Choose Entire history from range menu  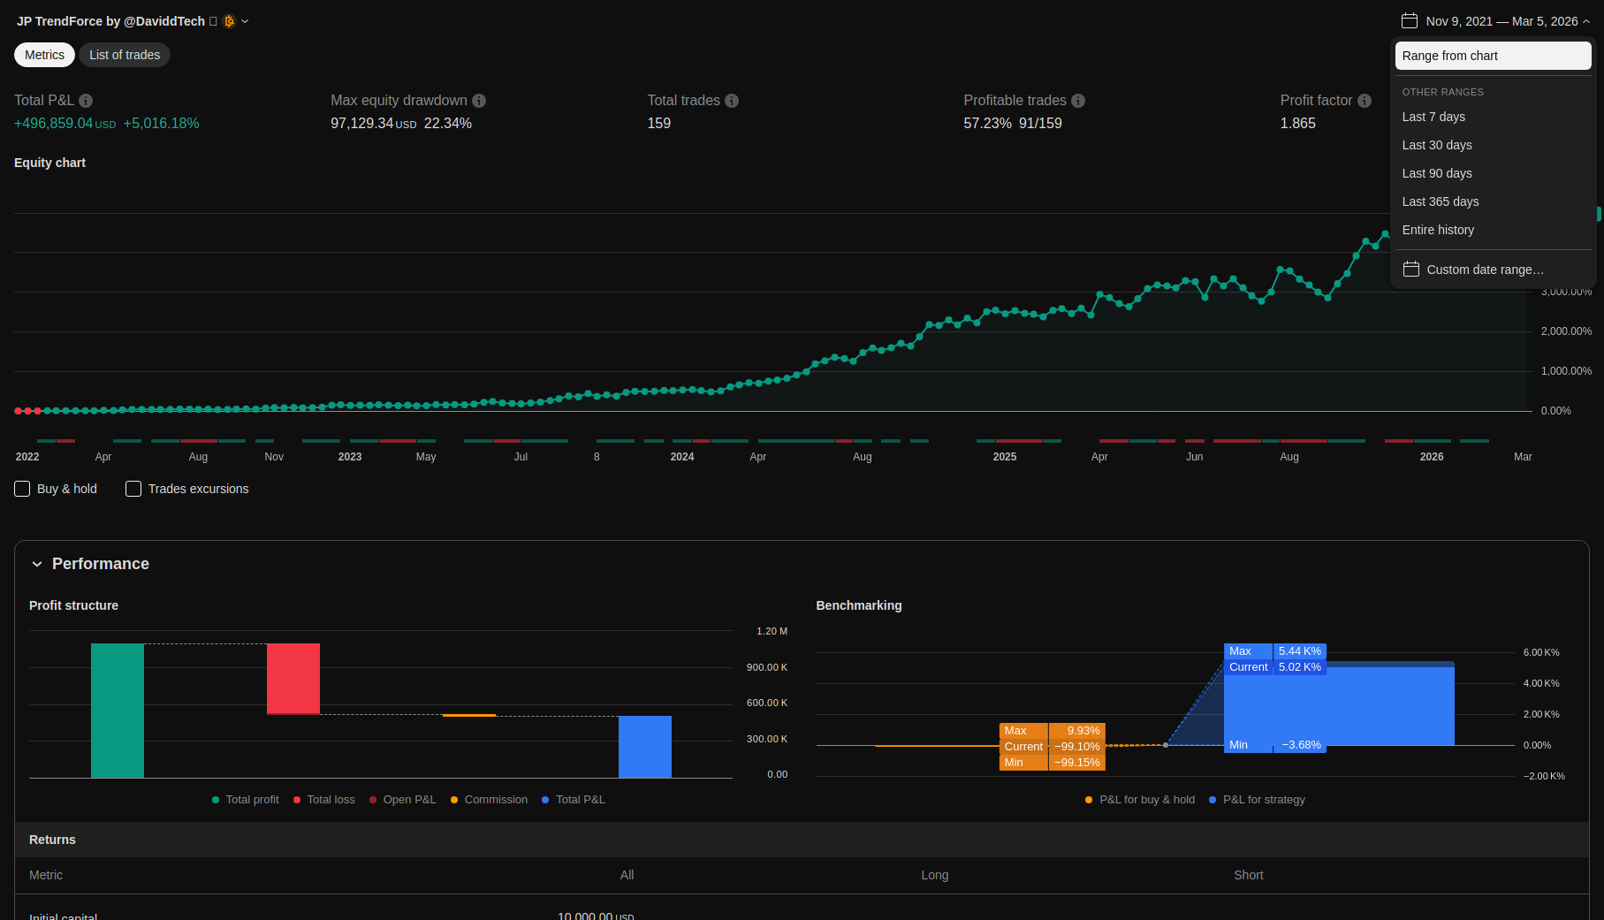tap(1438, 230)
